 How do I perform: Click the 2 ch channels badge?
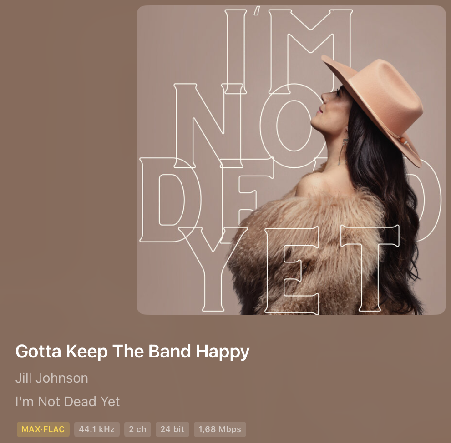(137, 429)
